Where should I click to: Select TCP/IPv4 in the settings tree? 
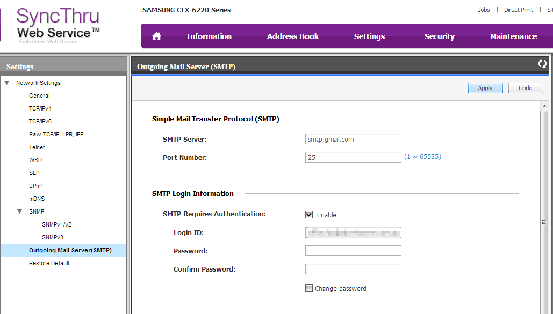tap(40, 108)
